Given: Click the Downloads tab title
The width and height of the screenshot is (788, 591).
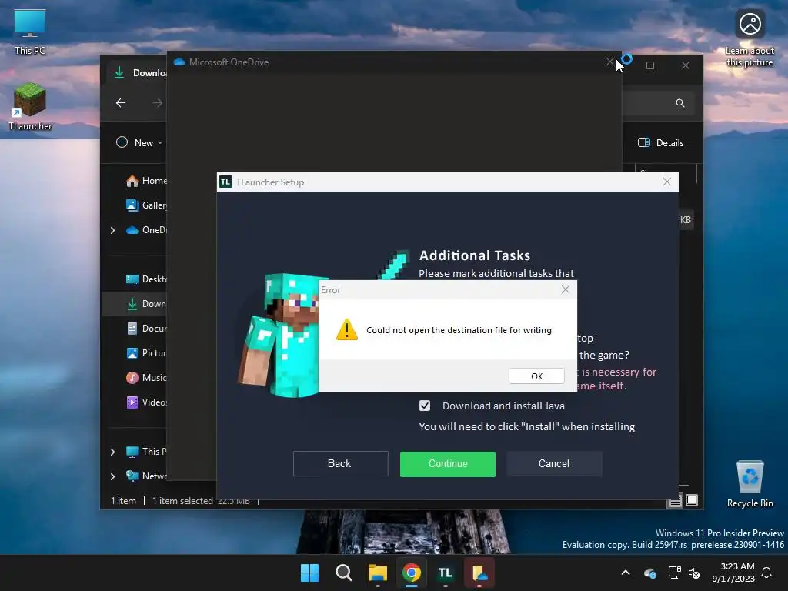Looking at the screenshot, I should click(149, 73).
